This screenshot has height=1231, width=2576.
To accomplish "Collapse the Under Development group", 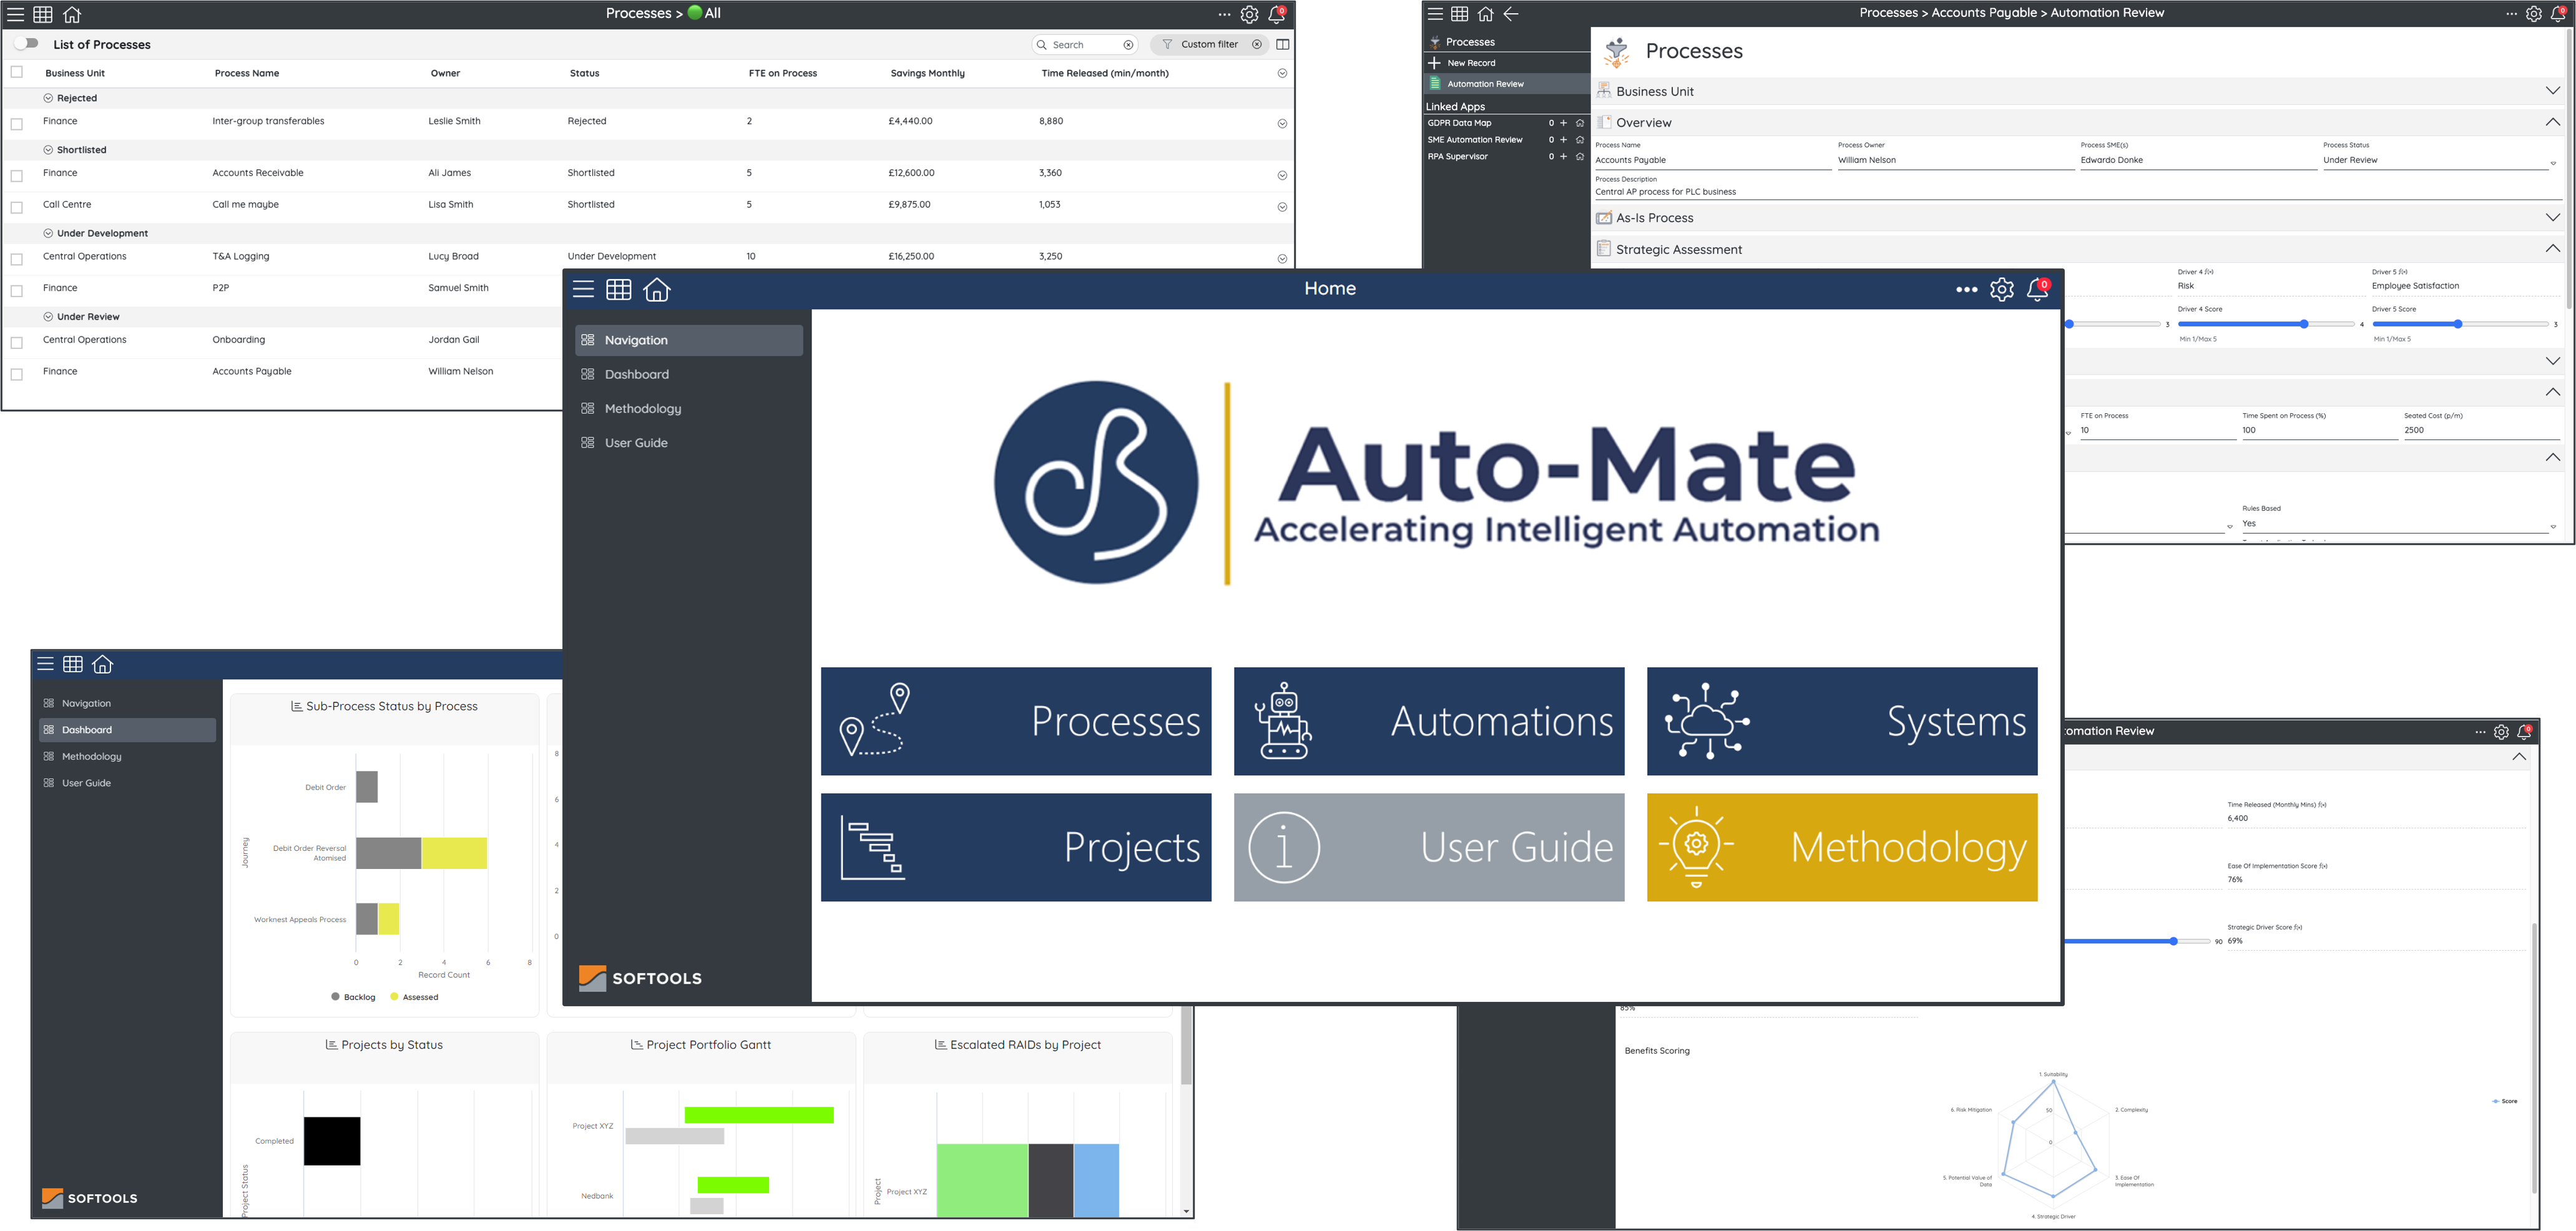I will pos(48,233).
